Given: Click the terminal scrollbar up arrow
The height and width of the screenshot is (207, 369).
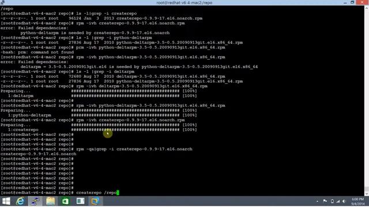Looking at the screenshot, I should [x=367, y=8].
